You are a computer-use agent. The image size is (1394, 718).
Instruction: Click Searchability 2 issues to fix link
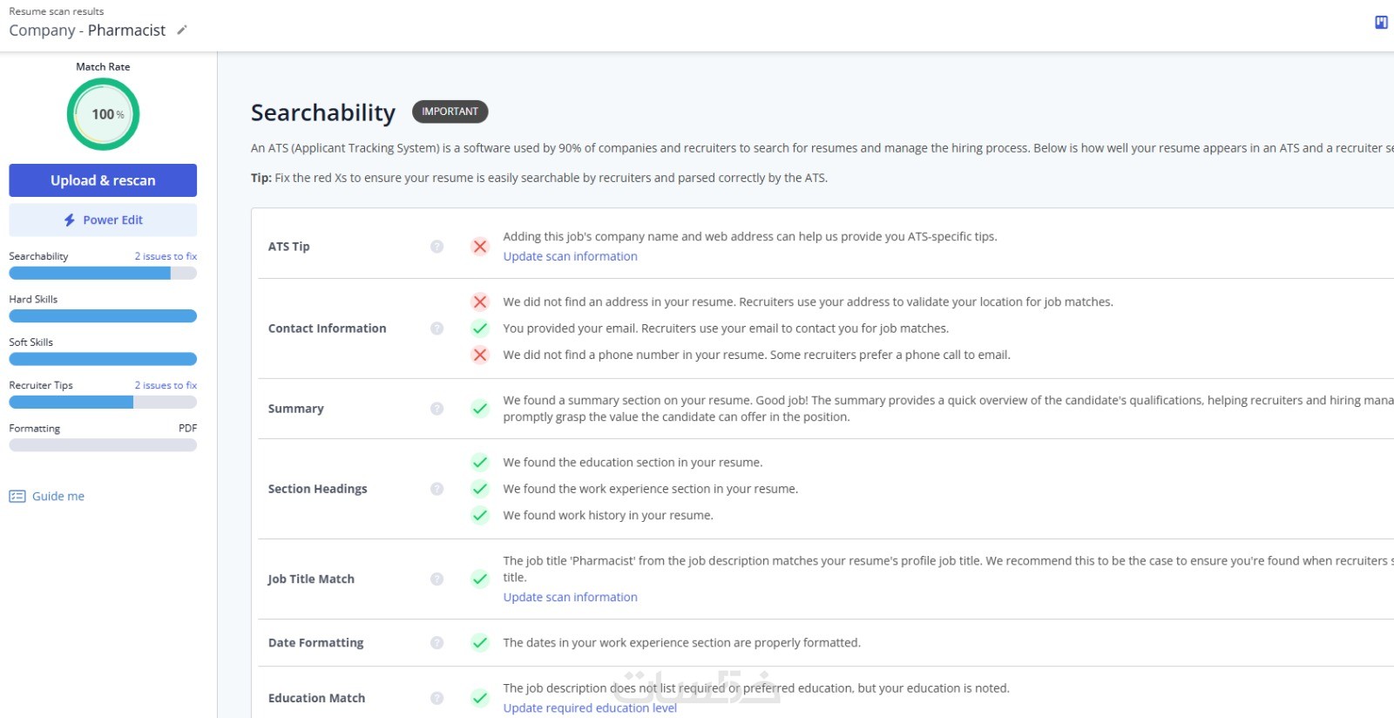coord(166,256)
